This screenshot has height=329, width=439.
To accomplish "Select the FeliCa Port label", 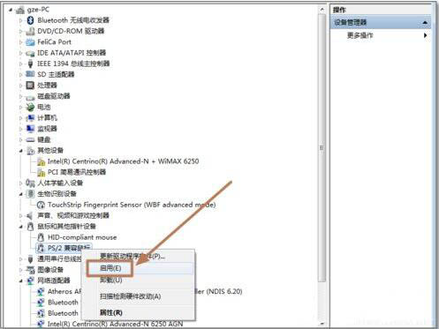I will click(54, 42).
